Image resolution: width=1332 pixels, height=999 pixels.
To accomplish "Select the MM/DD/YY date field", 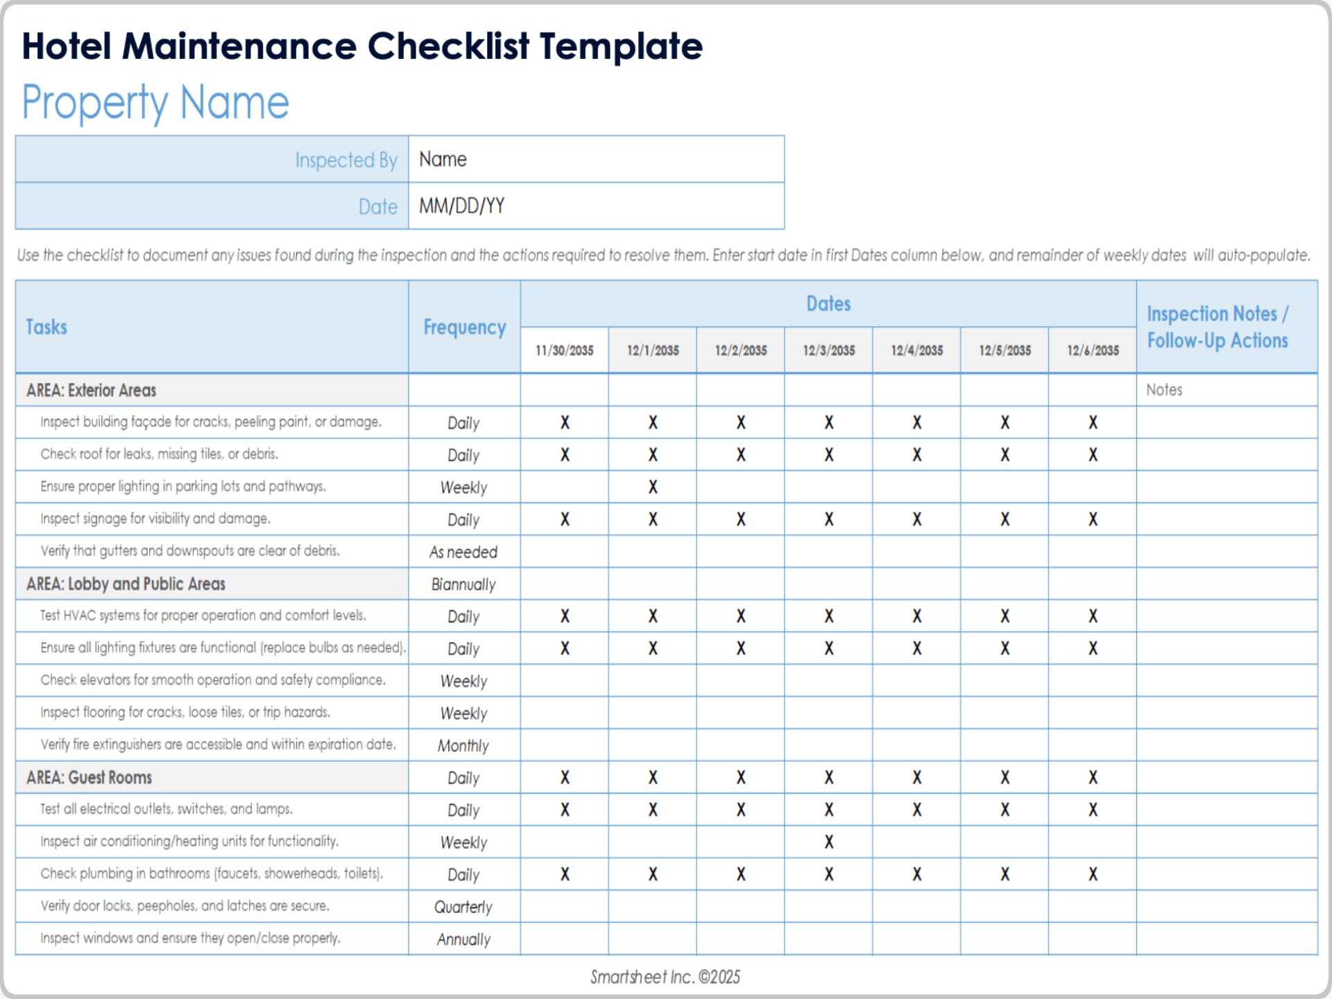I will (595, 206).
